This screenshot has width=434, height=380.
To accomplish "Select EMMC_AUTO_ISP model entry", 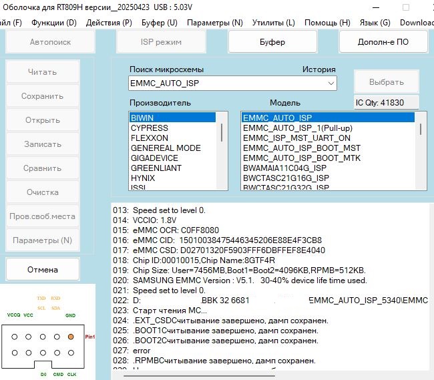I will pyautogui.click(x=328, y=118).
